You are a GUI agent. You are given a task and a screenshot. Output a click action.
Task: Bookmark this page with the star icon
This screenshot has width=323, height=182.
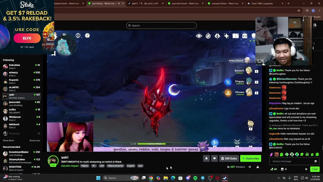click(x=299, y=11)
